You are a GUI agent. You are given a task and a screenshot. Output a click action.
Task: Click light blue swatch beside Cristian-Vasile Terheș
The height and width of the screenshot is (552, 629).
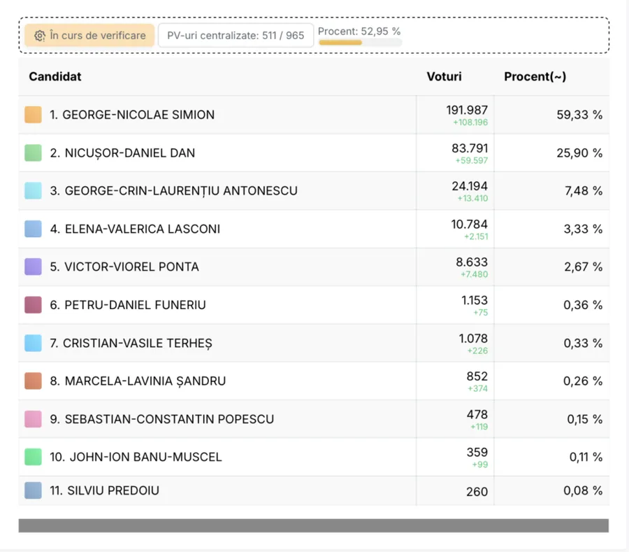33,343
